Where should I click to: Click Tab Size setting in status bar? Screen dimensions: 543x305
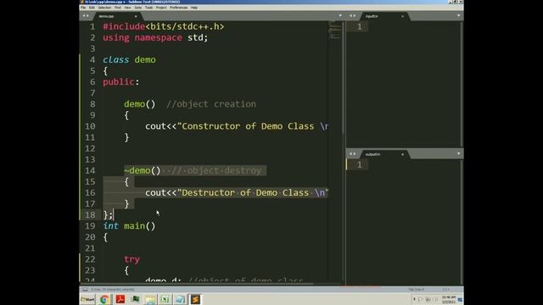pos(416,290)
